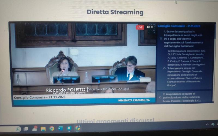Click Vice Presidente del Consiglio caption
Image resolution: width=218 pixels, height=136 pixels.
click(109, 89)
